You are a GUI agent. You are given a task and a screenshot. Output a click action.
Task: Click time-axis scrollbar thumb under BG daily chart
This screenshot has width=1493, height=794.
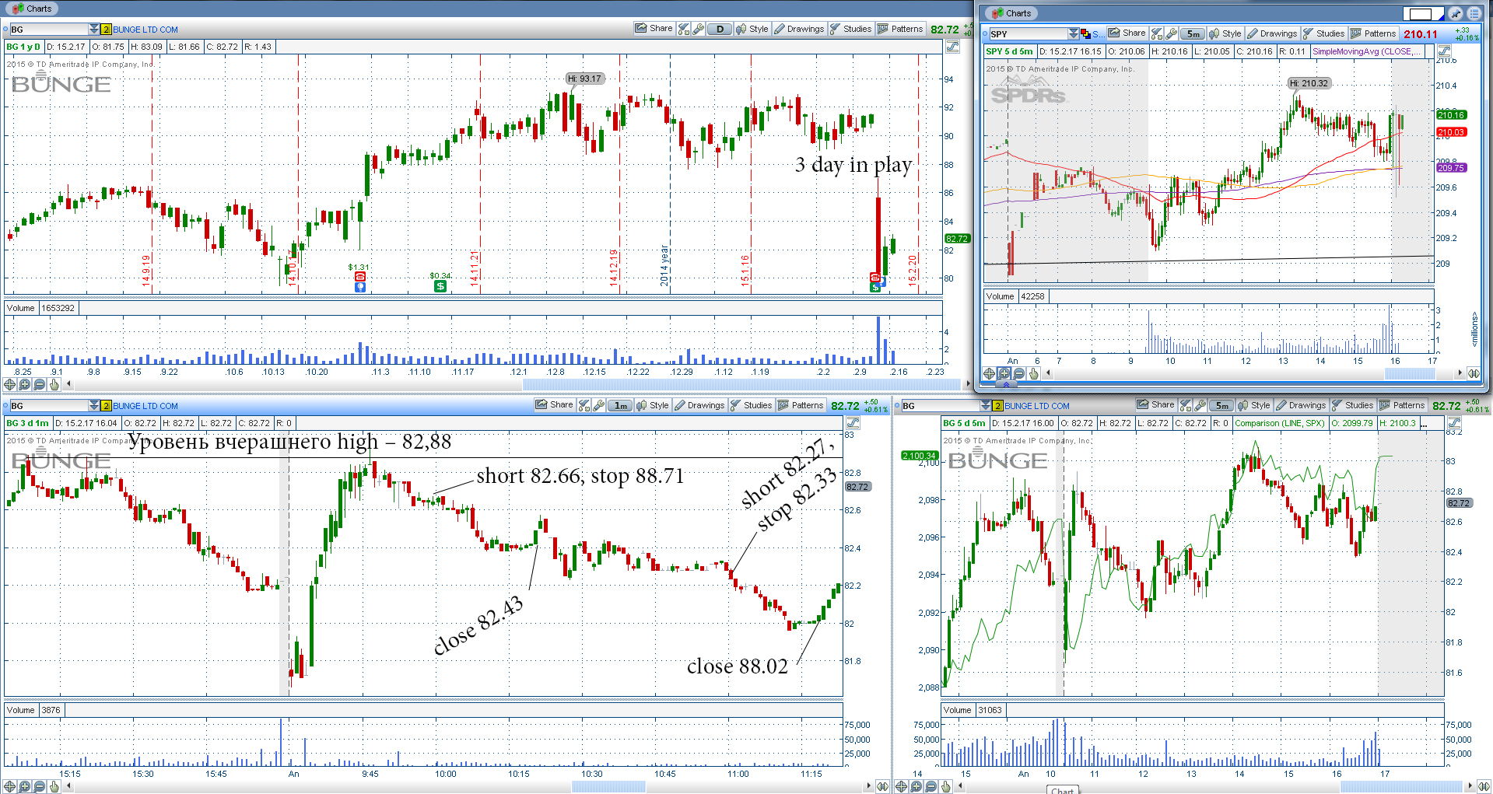(x=742, y=384)
